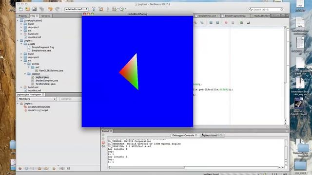Click the red Stop icon in Output
The height and width of the screenshot is (175, 312).
(103, 142)
